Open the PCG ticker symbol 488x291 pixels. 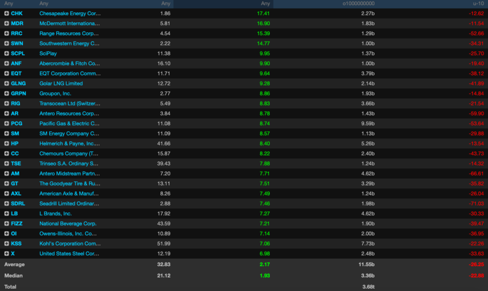click(x=17, y=124)
